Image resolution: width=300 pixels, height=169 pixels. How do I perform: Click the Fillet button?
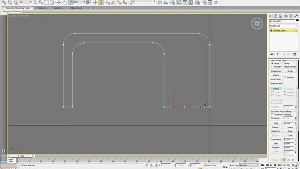point(276,144)
